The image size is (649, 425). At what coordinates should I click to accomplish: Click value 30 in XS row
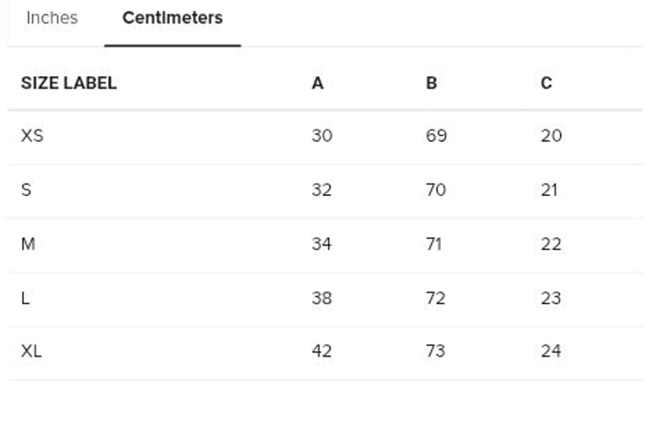[x=321, y=135]
